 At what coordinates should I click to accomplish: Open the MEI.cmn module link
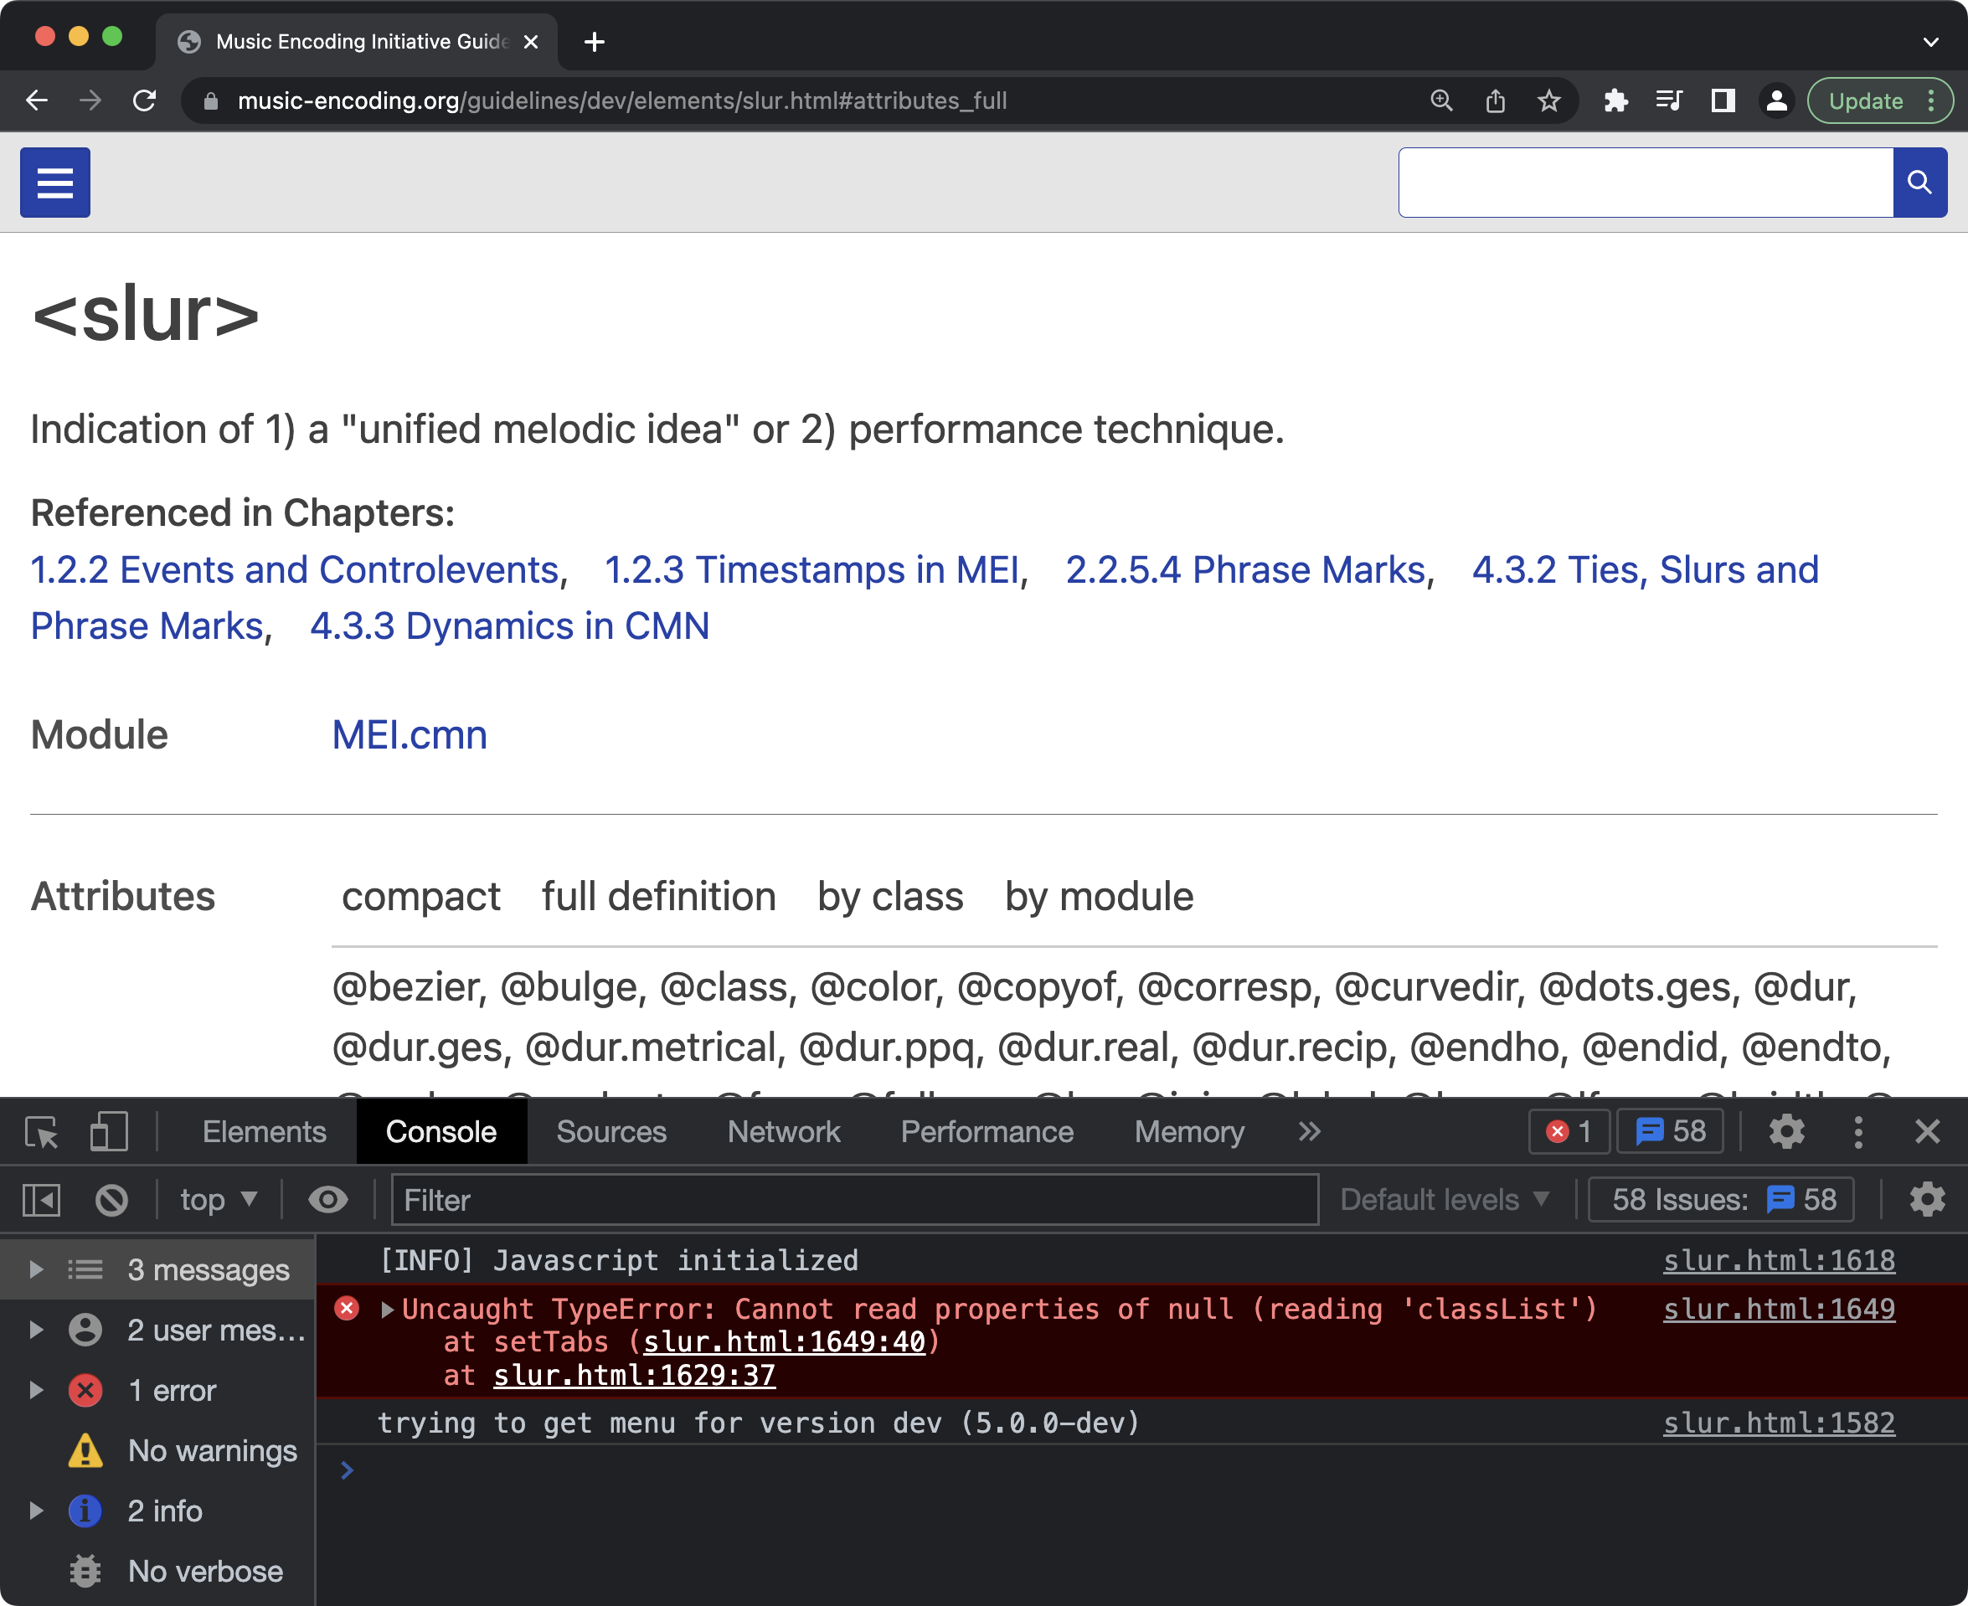click(x=409, y=734)
